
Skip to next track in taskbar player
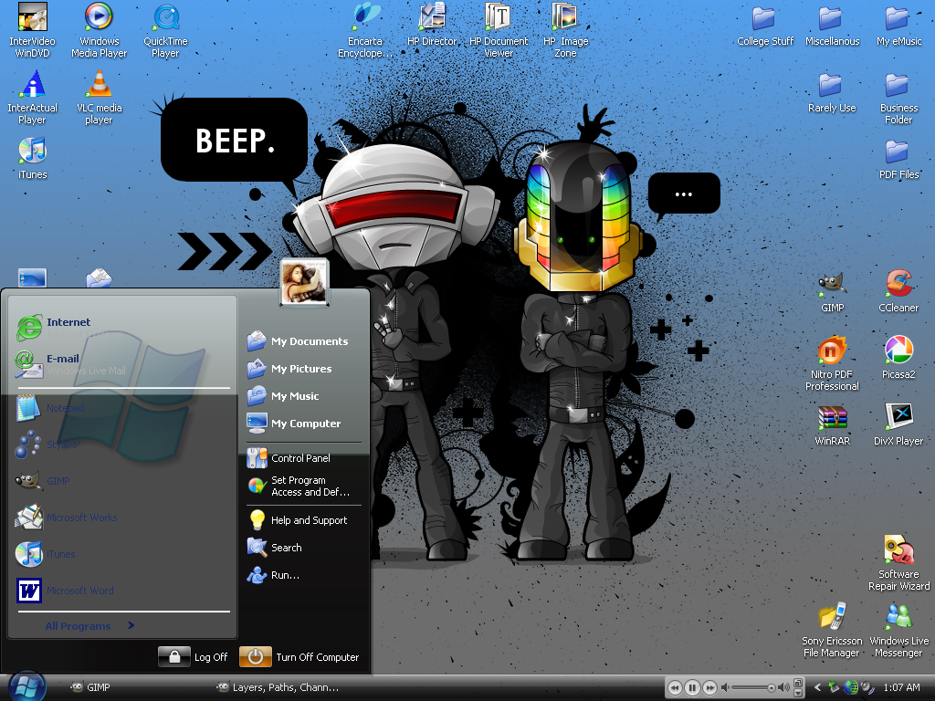pyautogui.click(x=709, y=688)
